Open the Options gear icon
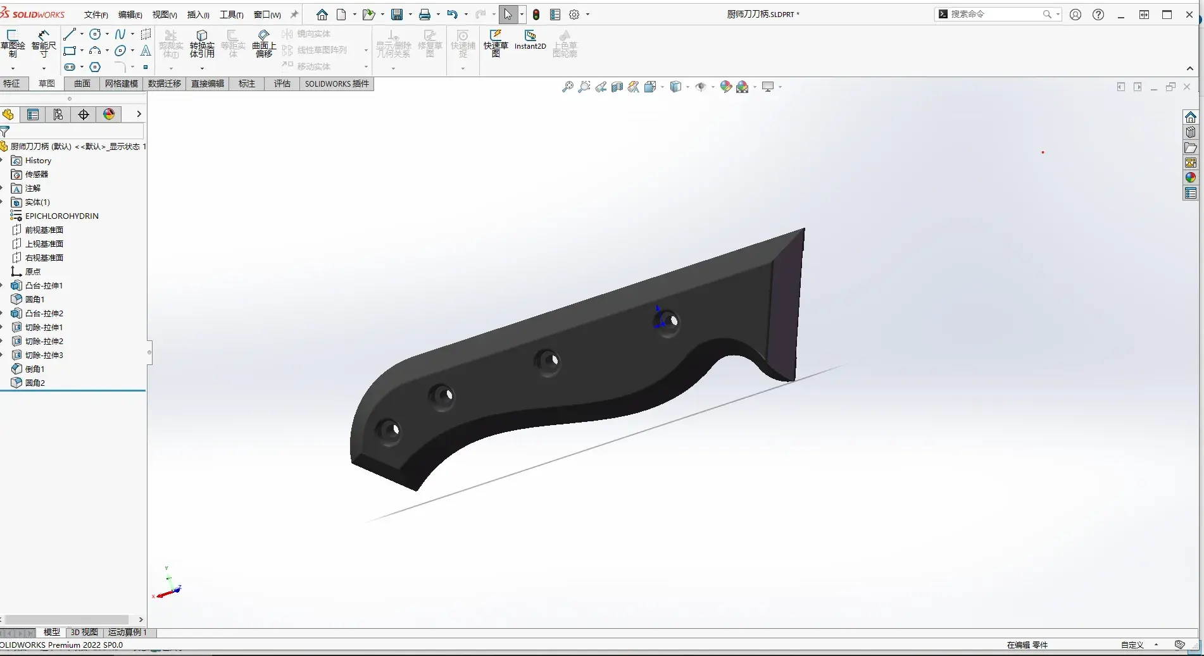 (x=574, y=15)
